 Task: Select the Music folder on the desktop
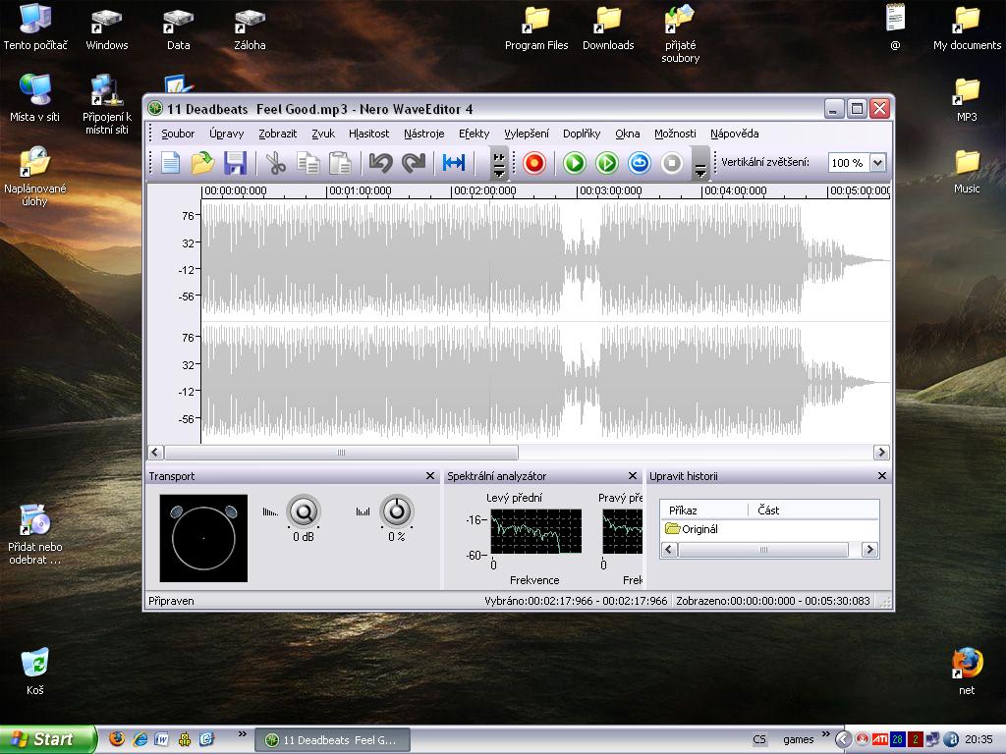coord(967,172)
